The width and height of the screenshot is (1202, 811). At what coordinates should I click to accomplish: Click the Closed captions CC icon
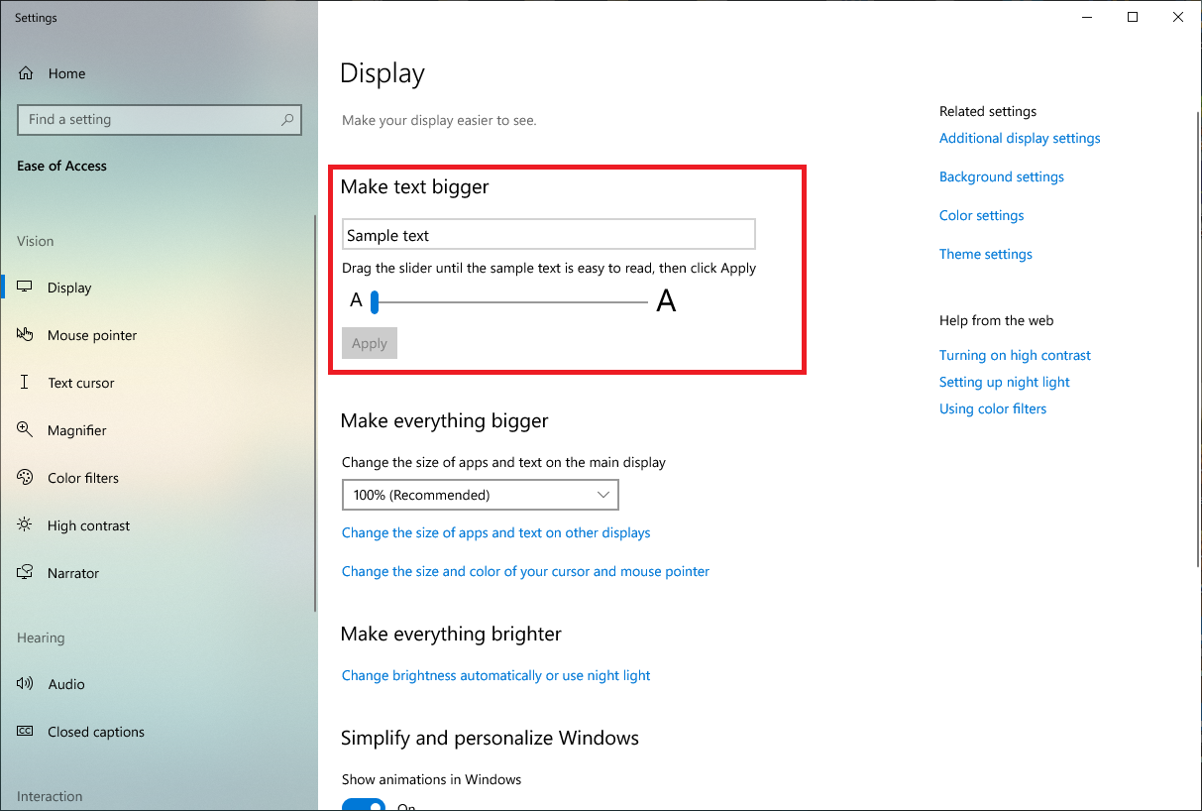click(x=26, y=732)
